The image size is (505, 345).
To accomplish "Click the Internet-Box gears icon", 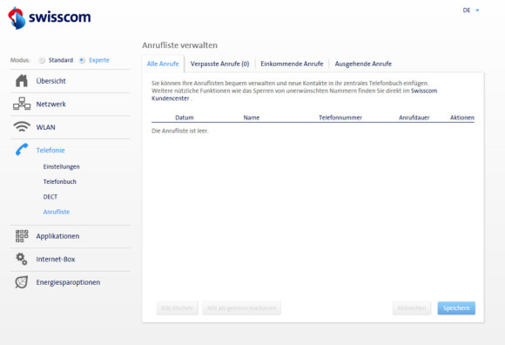I will tap(22, 259).
